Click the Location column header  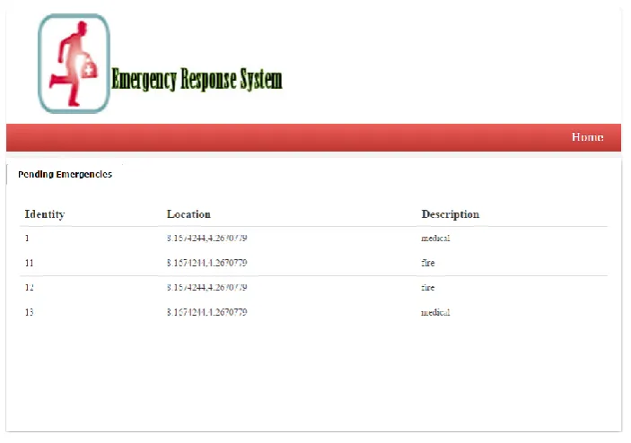188,214
